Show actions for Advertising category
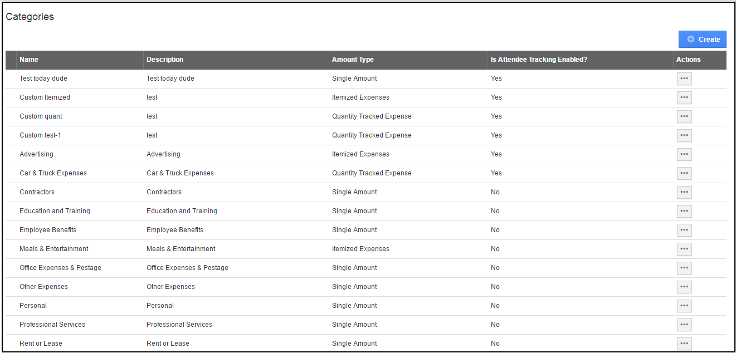Viewport: 736px width, 353px height. pos(684,154)
